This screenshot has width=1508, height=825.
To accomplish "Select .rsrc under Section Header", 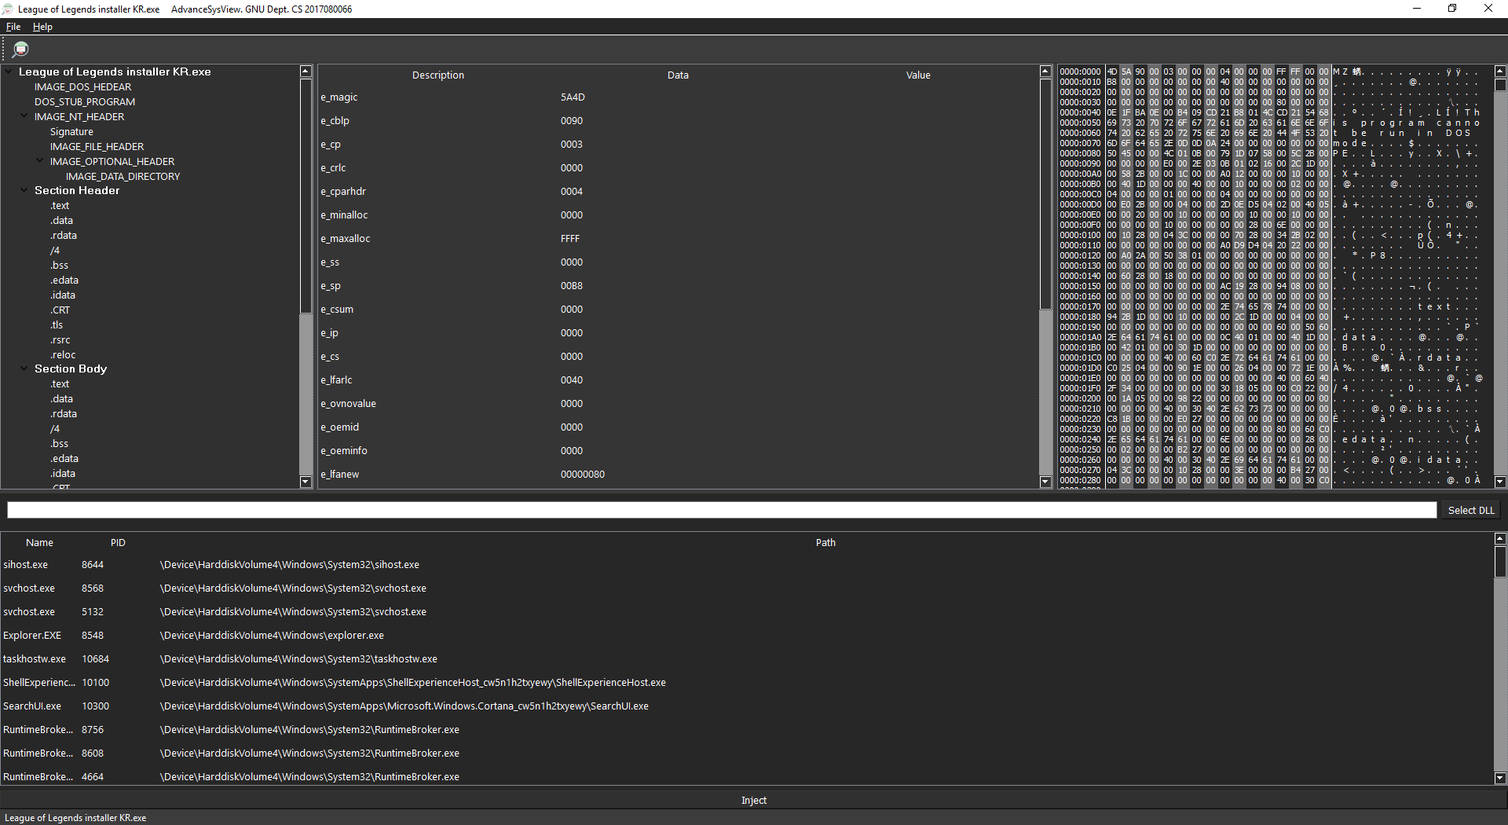I will point(60,340).
